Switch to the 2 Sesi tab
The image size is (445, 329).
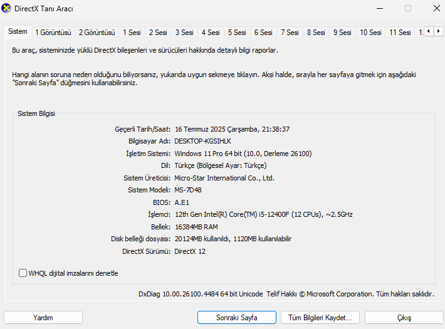pos(158,33)
